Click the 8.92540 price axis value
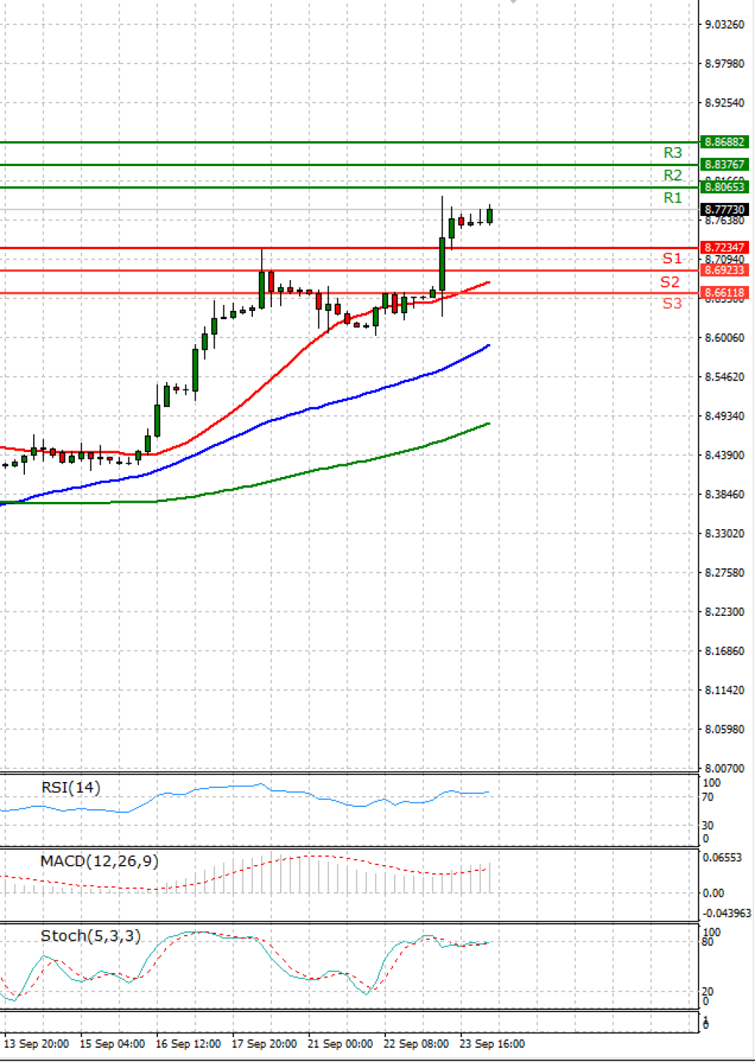Image resolution: width=755 pixels, height=1062 pixels. coord(725,103)
